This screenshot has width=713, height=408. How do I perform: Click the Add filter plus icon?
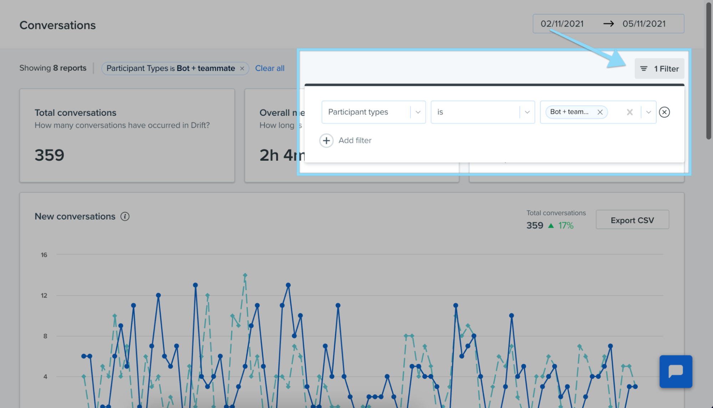[326, 140]
